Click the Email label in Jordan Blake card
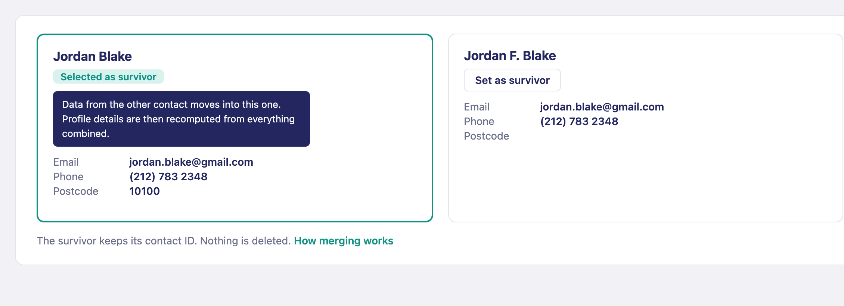This screenshot has width=844, height=306. [66, 162]
